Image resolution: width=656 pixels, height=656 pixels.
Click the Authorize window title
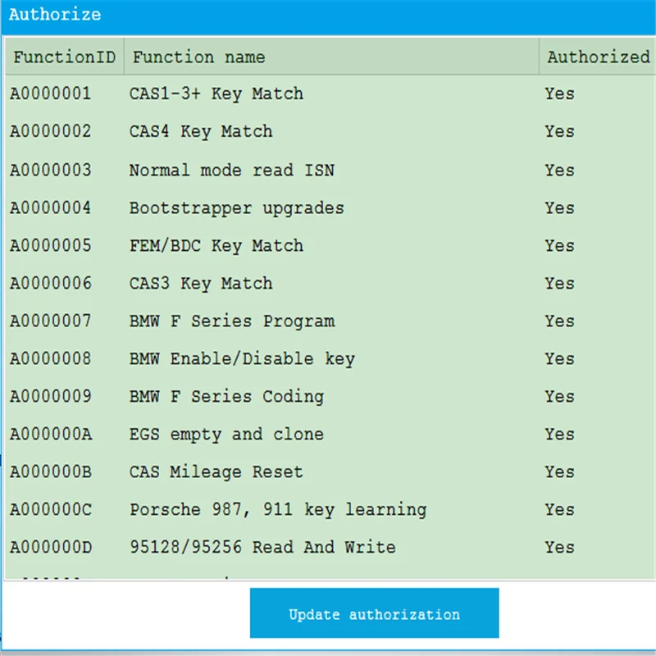(55, 15)
